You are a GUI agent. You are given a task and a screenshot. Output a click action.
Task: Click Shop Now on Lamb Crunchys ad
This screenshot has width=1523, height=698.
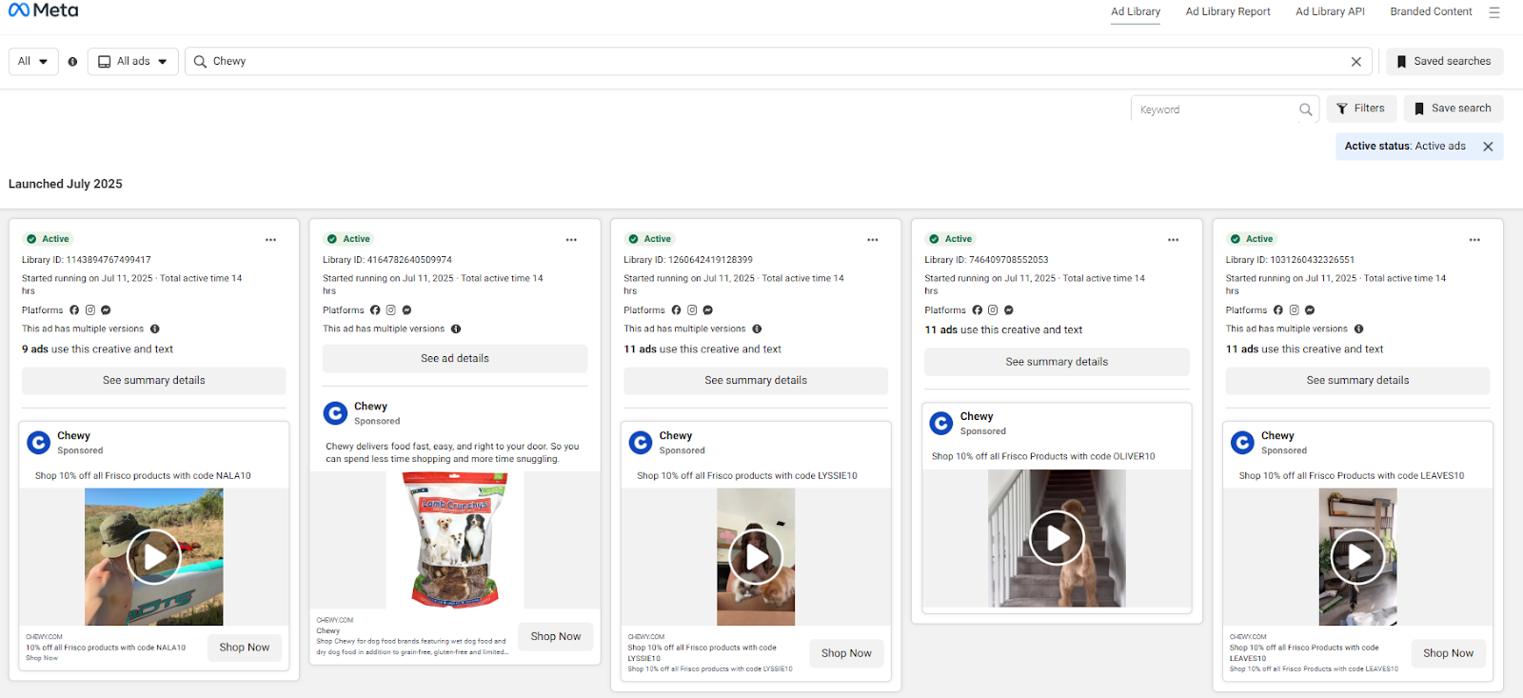tap(556, 637)
